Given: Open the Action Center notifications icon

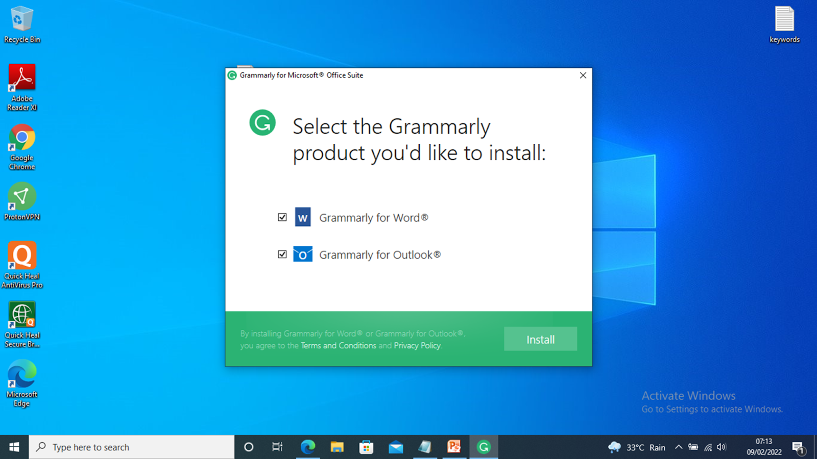Looking at the screenshot, I should point(799,447).
